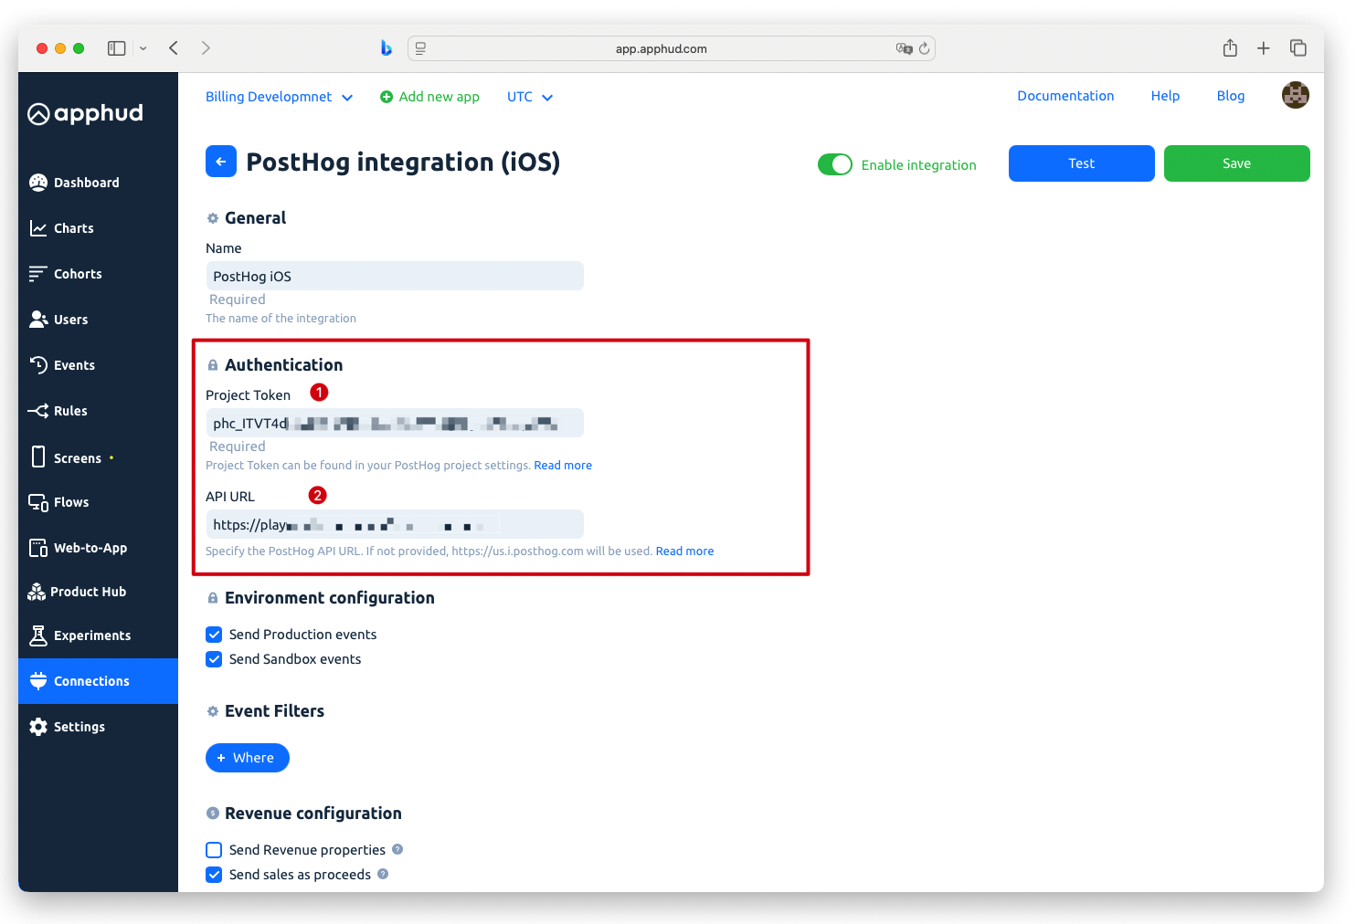Uncheck Send Sandbox events
1356x924 pixels.
214,659
